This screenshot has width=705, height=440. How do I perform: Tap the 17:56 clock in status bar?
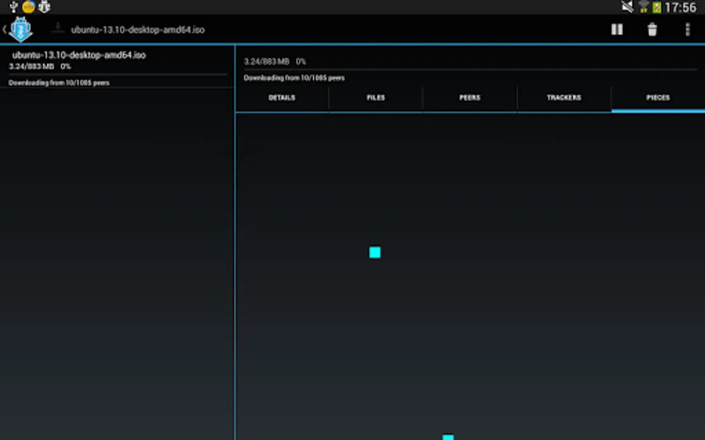click(680, 7)
